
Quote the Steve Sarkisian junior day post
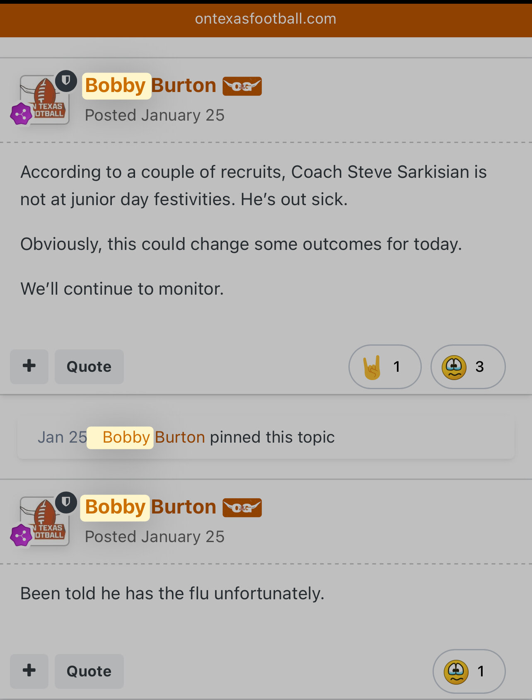coord(89,367)
